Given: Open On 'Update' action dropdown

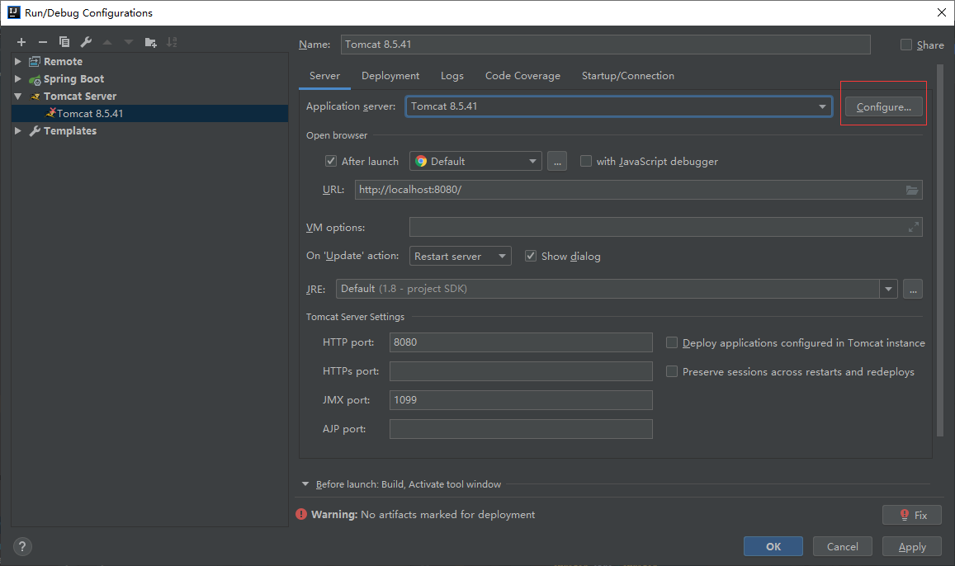Looking at the screenshot, I should 502,257.
